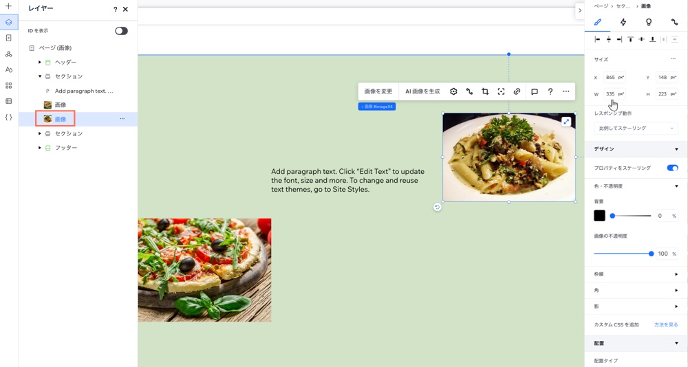Open the 比例してスケーリング dropdown
Viewport: 688px width, 367px height.
pyautogui.click(x=636, y=128)
